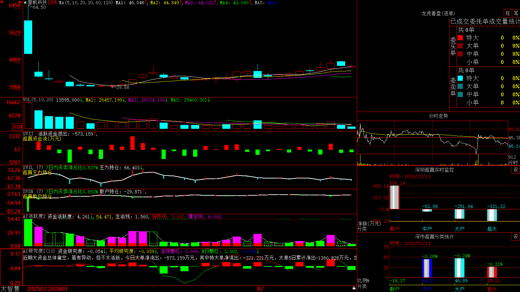Click the MA(5,10,20,30,60,120) indicator label
The image size is (520, 292).
coord(86,3)
